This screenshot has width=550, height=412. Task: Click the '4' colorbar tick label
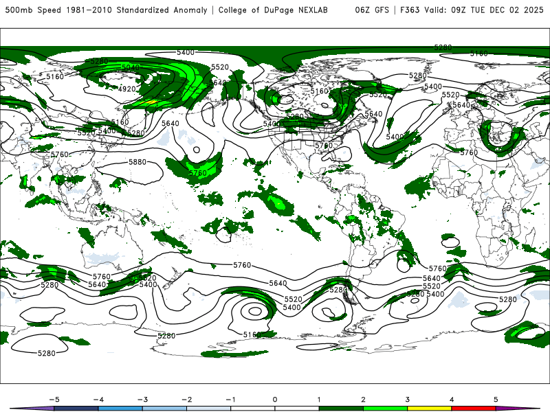452,400
